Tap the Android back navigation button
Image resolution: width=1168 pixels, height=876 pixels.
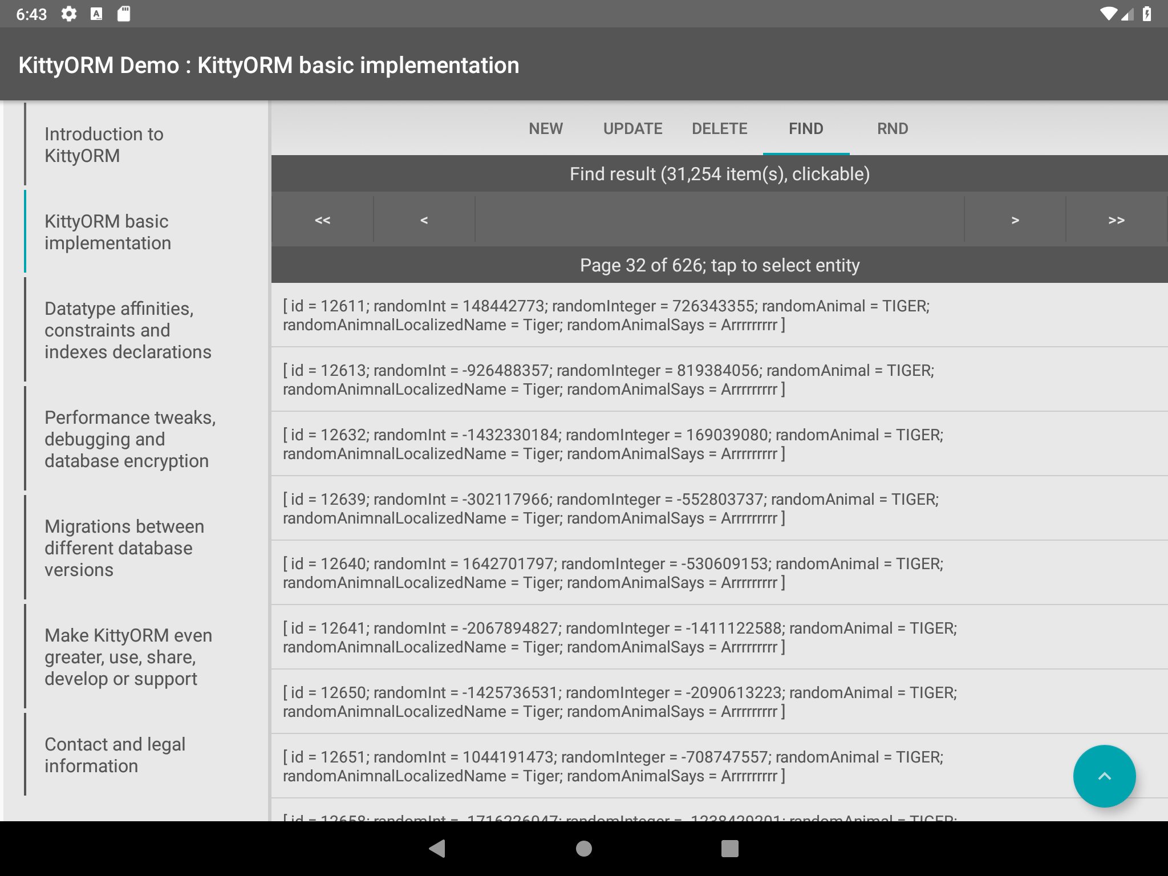pyautogui.click(x=437, y=849)
